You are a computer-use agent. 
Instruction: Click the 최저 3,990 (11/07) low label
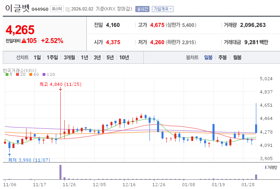click(x=29, y=160)
